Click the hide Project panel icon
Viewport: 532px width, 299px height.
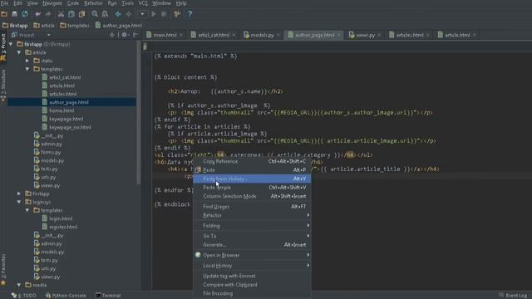135,35
